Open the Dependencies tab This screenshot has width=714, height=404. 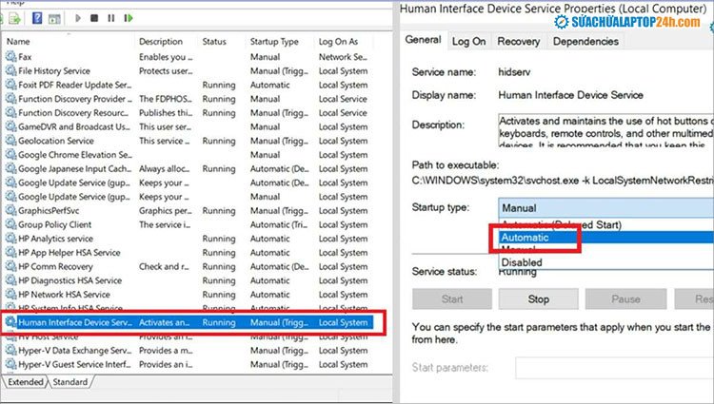(585, 42)
